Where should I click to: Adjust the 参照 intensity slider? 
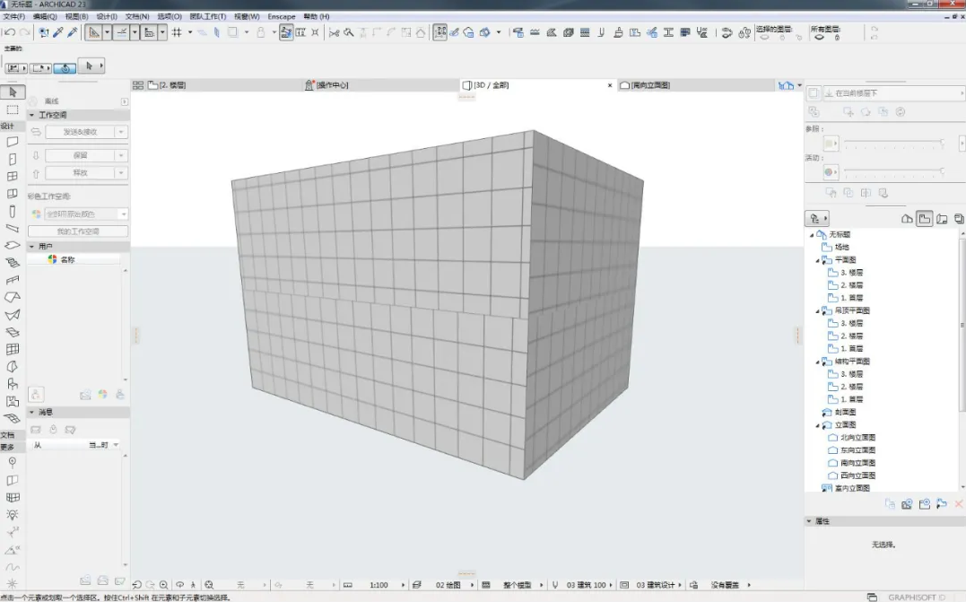(894, 143)
